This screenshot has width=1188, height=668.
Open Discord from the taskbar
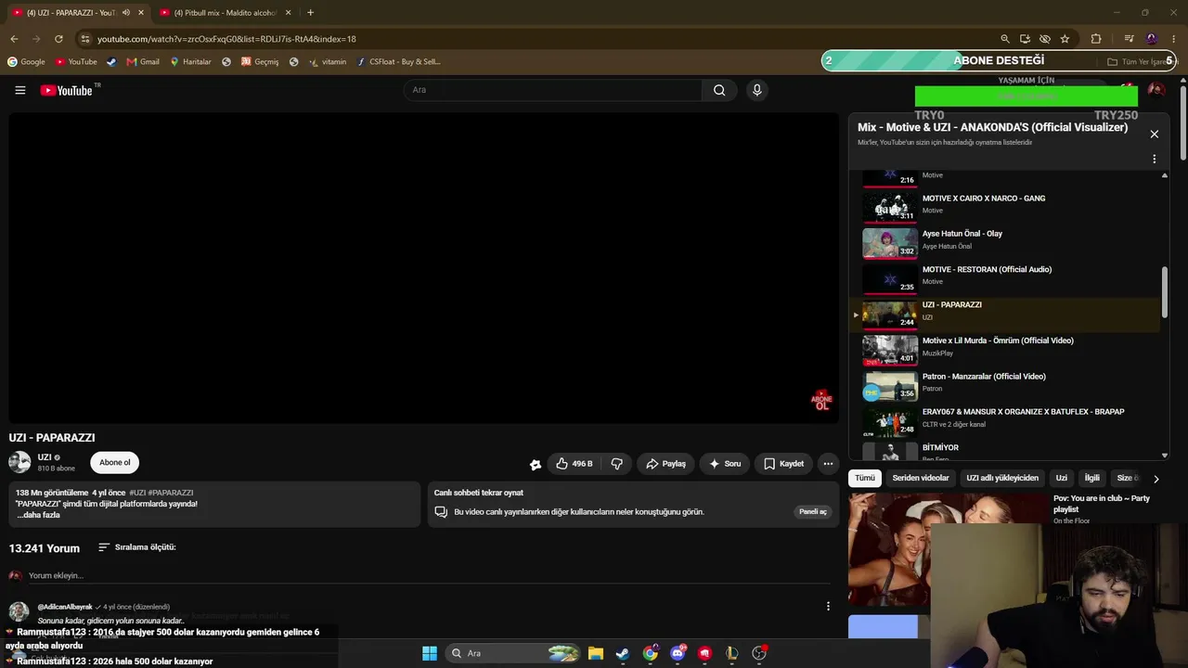pos(678,653)
